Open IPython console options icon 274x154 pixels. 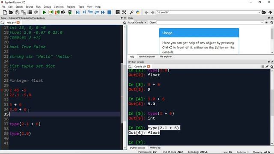[272, 67]
